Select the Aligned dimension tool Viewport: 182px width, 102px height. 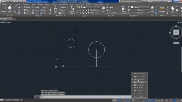click(63, 7)
